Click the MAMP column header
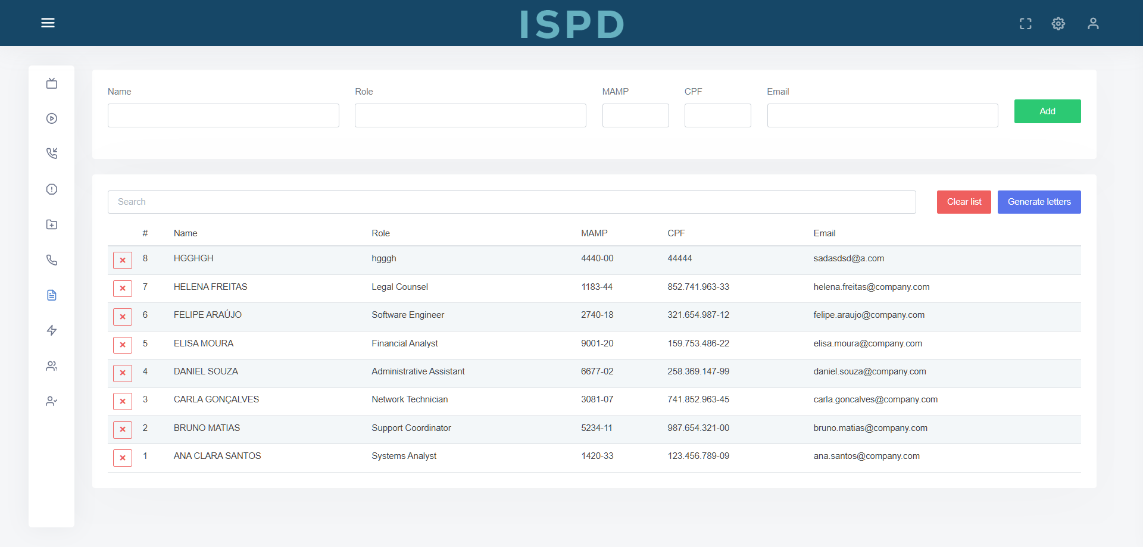1143x547 pixels. (594, 233)
